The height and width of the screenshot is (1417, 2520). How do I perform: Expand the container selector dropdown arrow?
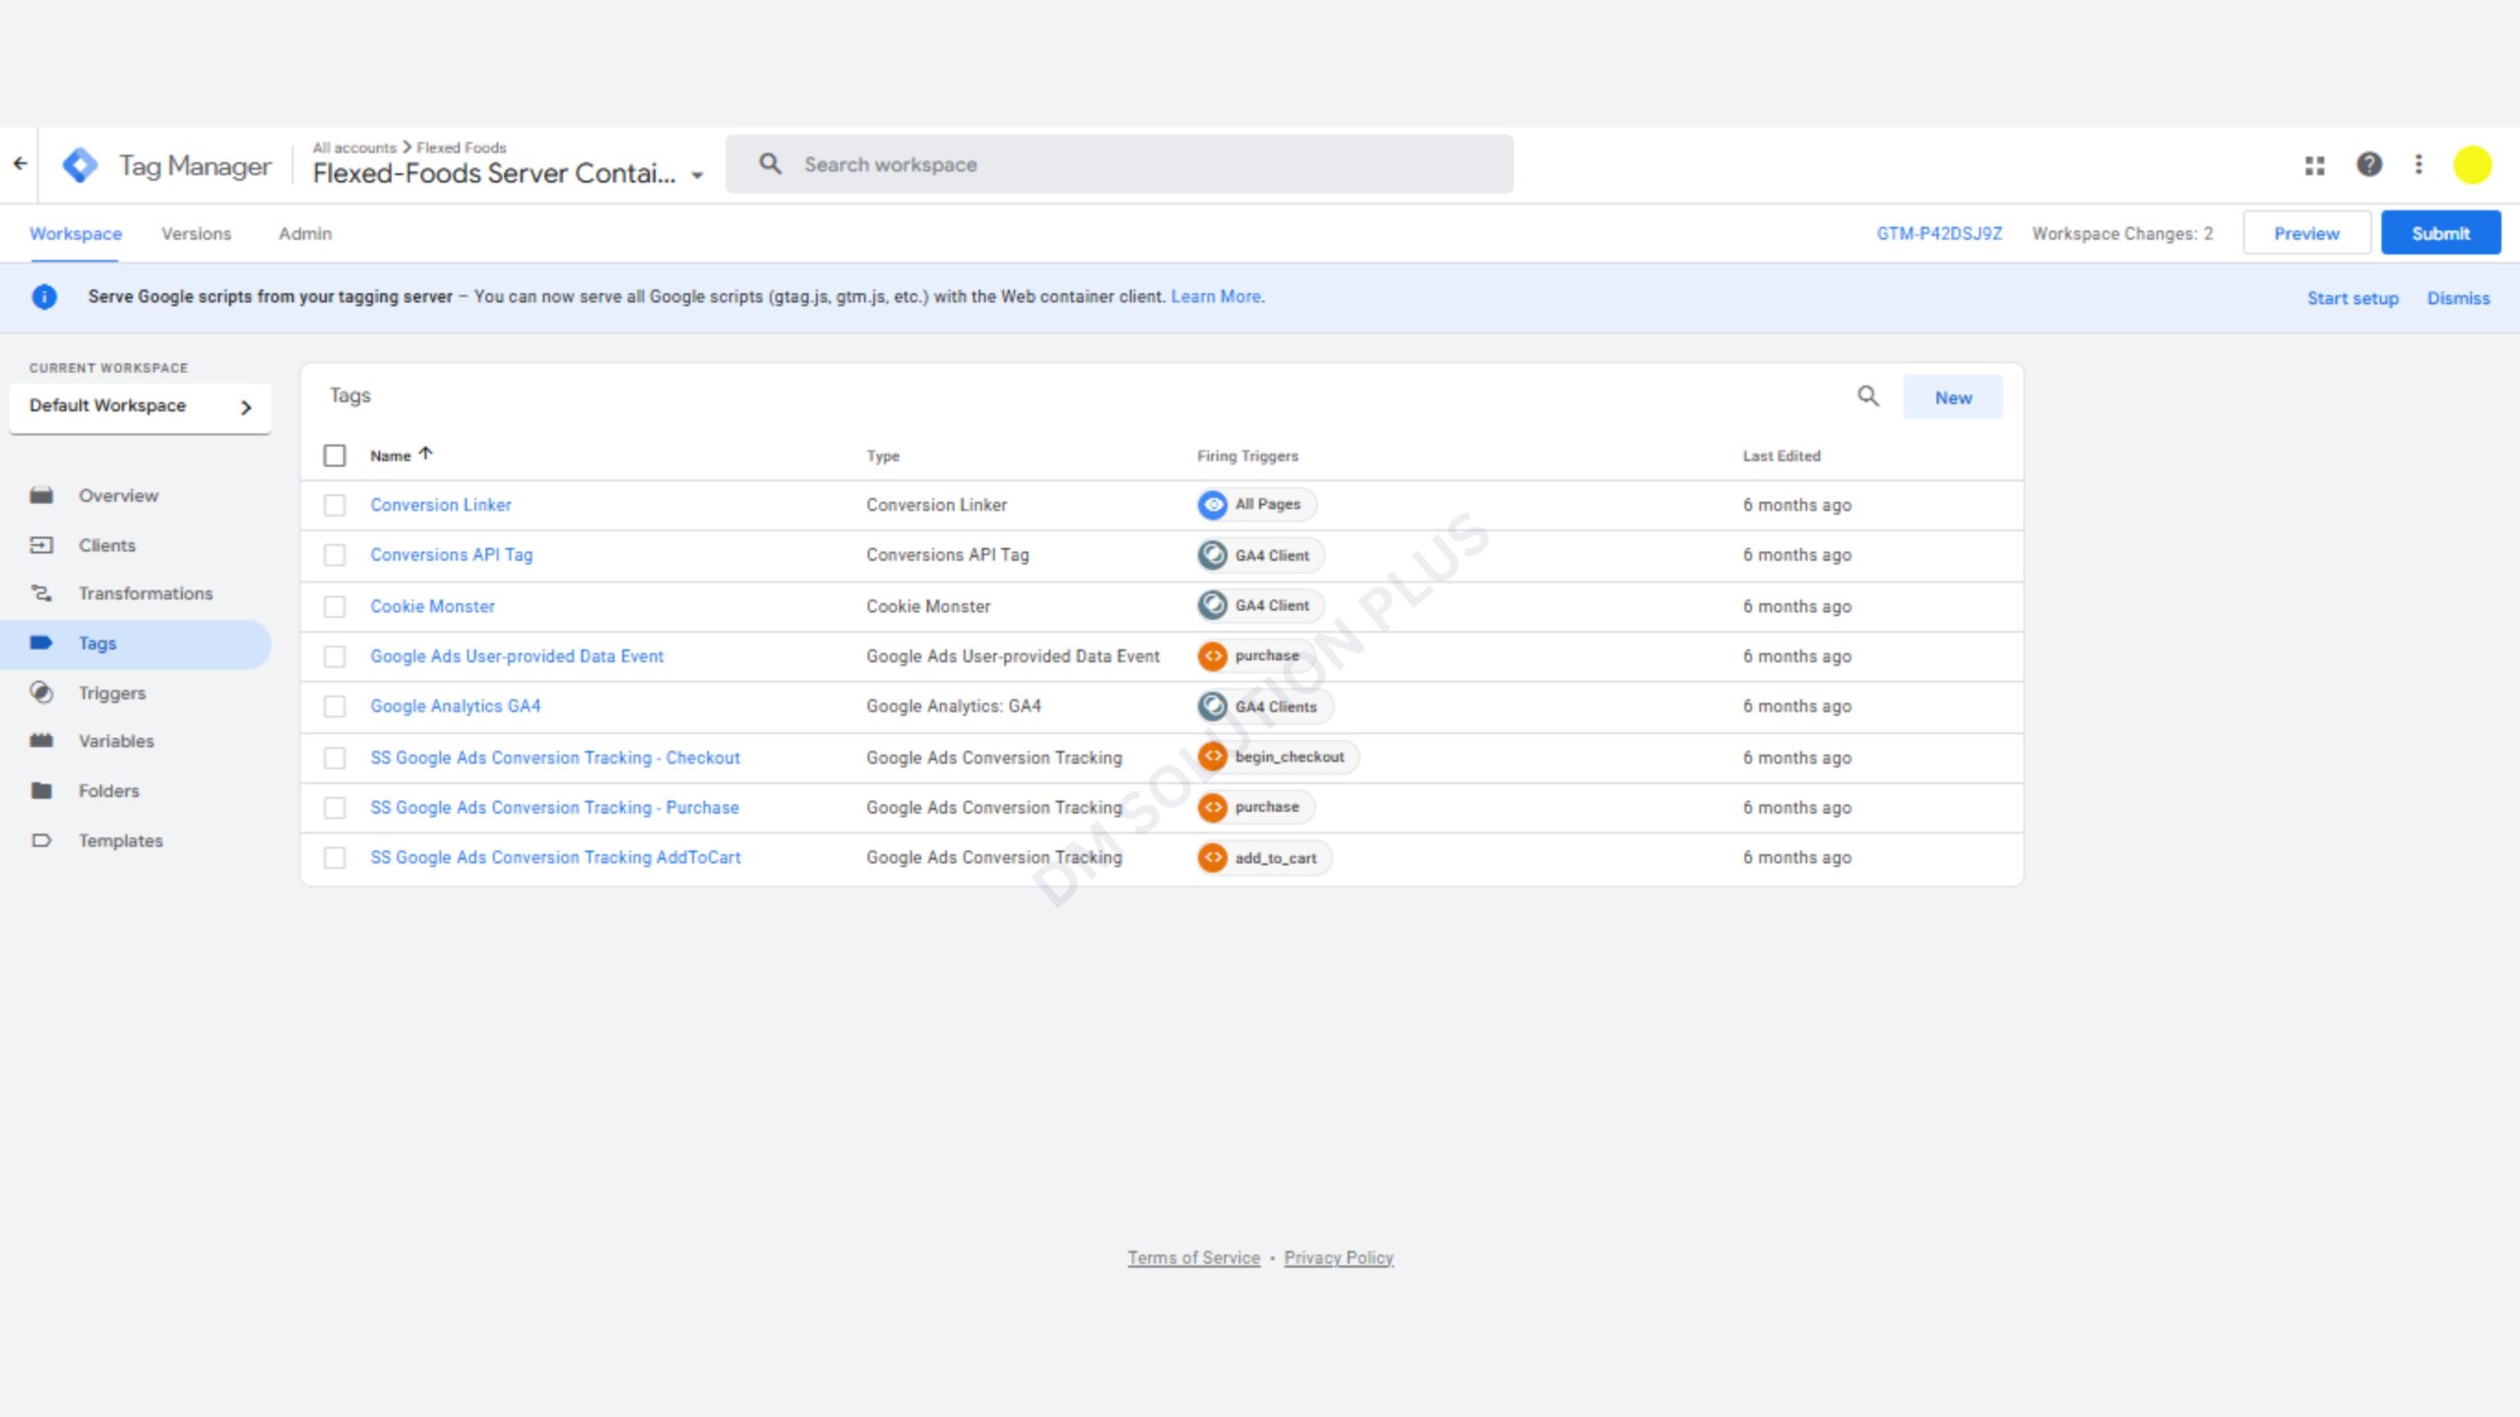[x=697, y=176]
